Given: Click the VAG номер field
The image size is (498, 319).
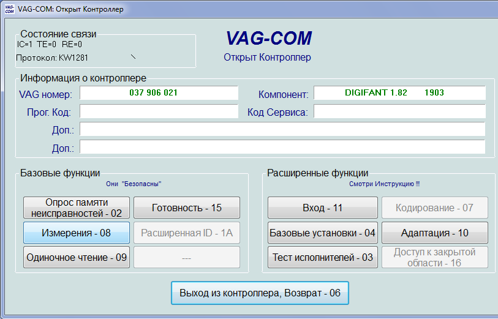Looking at the screenshot, I should 159,92.
